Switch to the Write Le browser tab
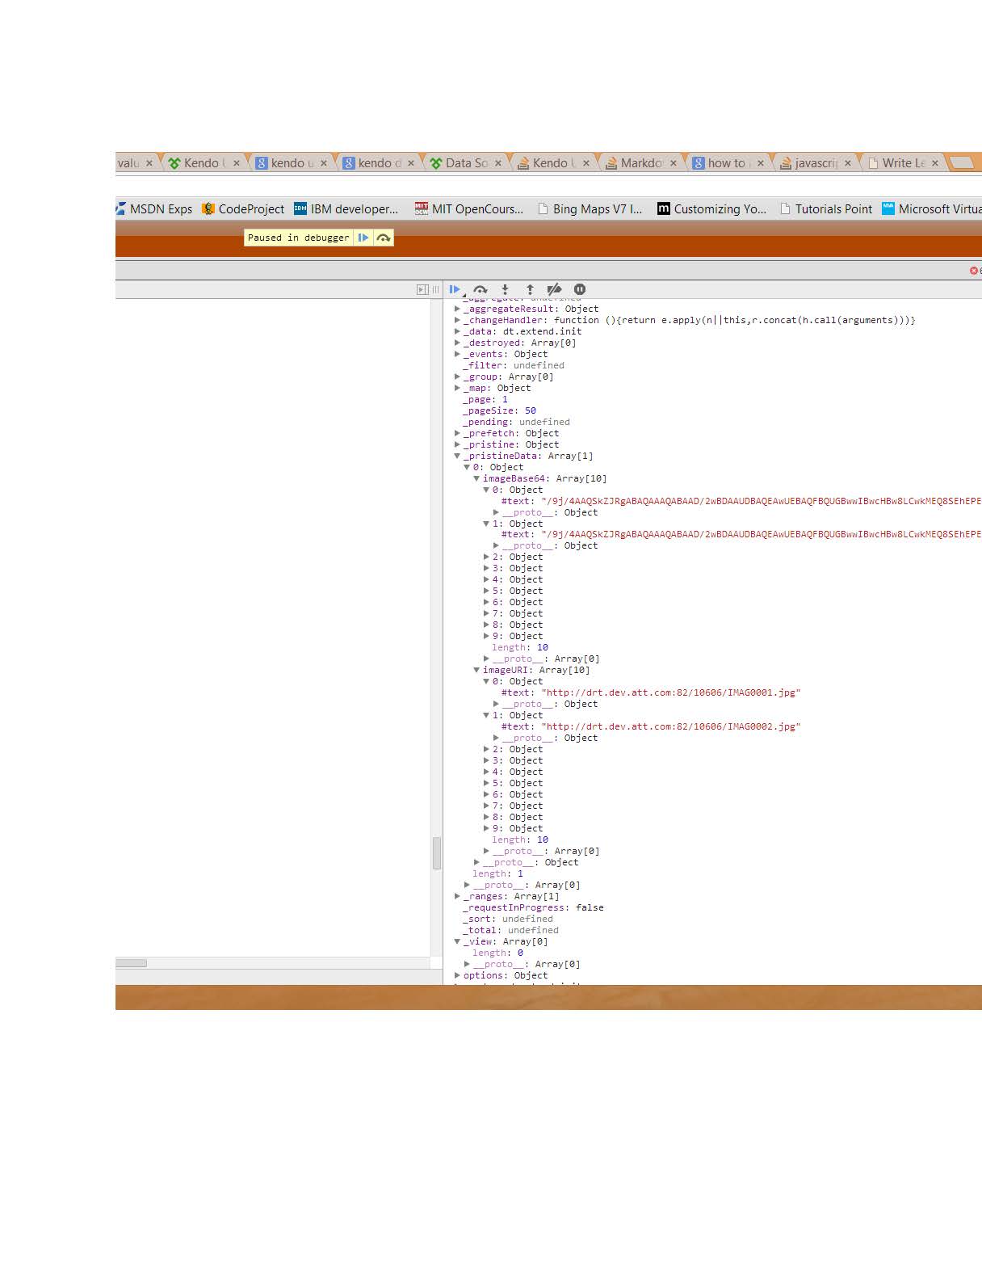 (902, 162)
